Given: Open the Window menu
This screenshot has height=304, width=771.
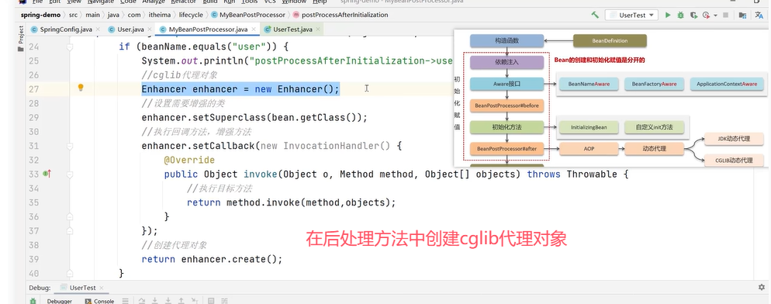Looking at the screenshot, I should (x=294, y=2).
